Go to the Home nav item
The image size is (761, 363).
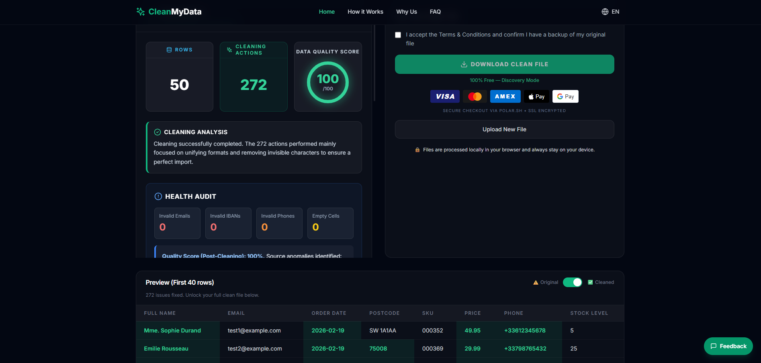coord(327,12)
